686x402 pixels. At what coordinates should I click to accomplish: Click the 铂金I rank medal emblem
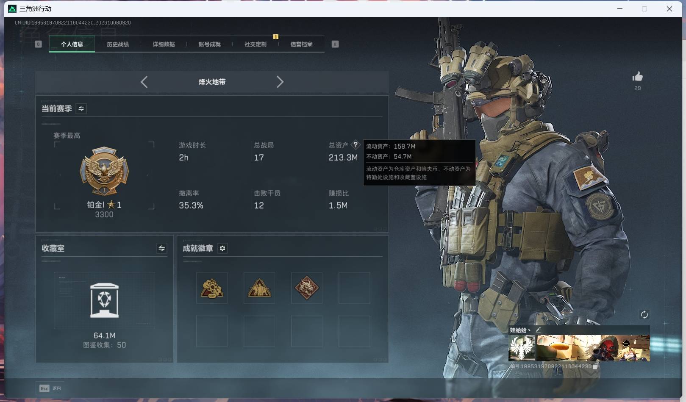[x=104, y=171]
